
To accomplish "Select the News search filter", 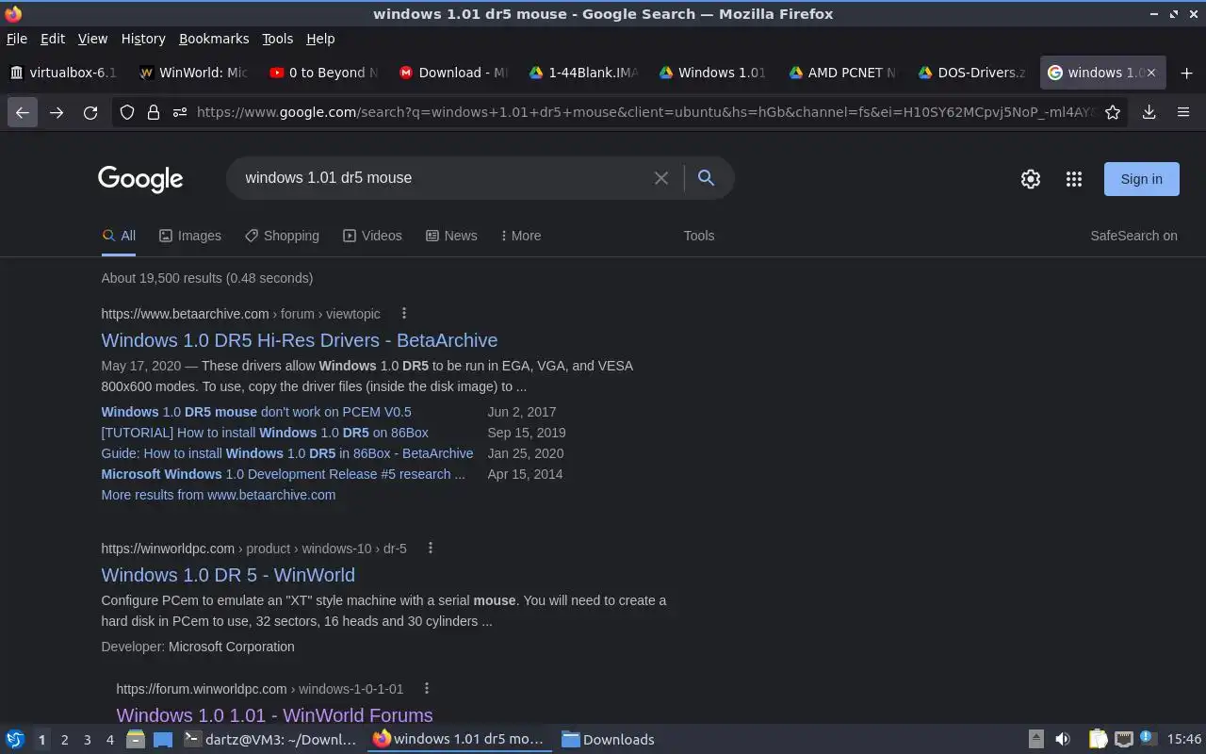I will tap(451, 236).
